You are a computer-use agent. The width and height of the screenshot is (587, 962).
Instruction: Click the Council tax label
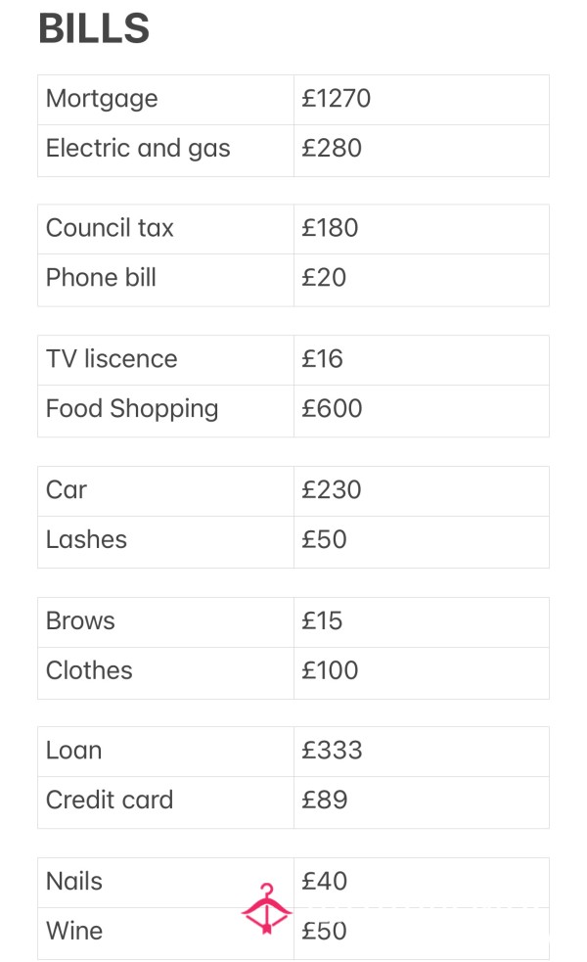click(110, 228)
